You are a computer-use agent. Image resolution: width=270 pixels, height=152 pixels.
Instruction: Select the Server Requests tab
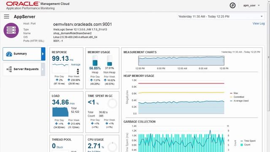(24, 69)
